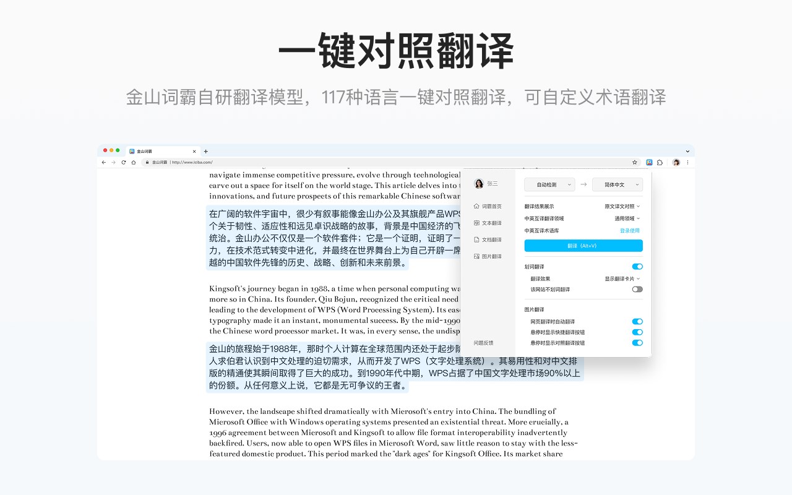Screen dimensions: 792x495
Task: Click the translated paragraph starting 金山的旅程始于1988年
Action: click(395, 367)
